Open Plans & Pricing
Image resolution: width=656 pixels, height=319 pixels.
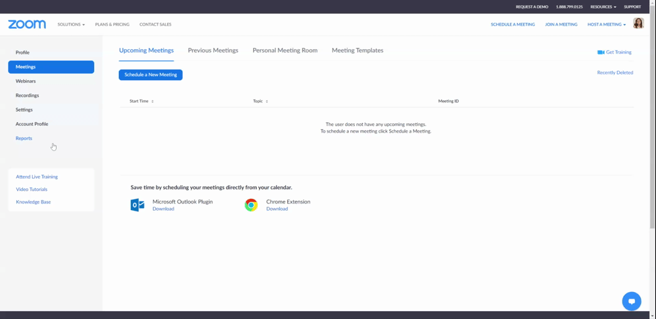[x=112, y=24]
